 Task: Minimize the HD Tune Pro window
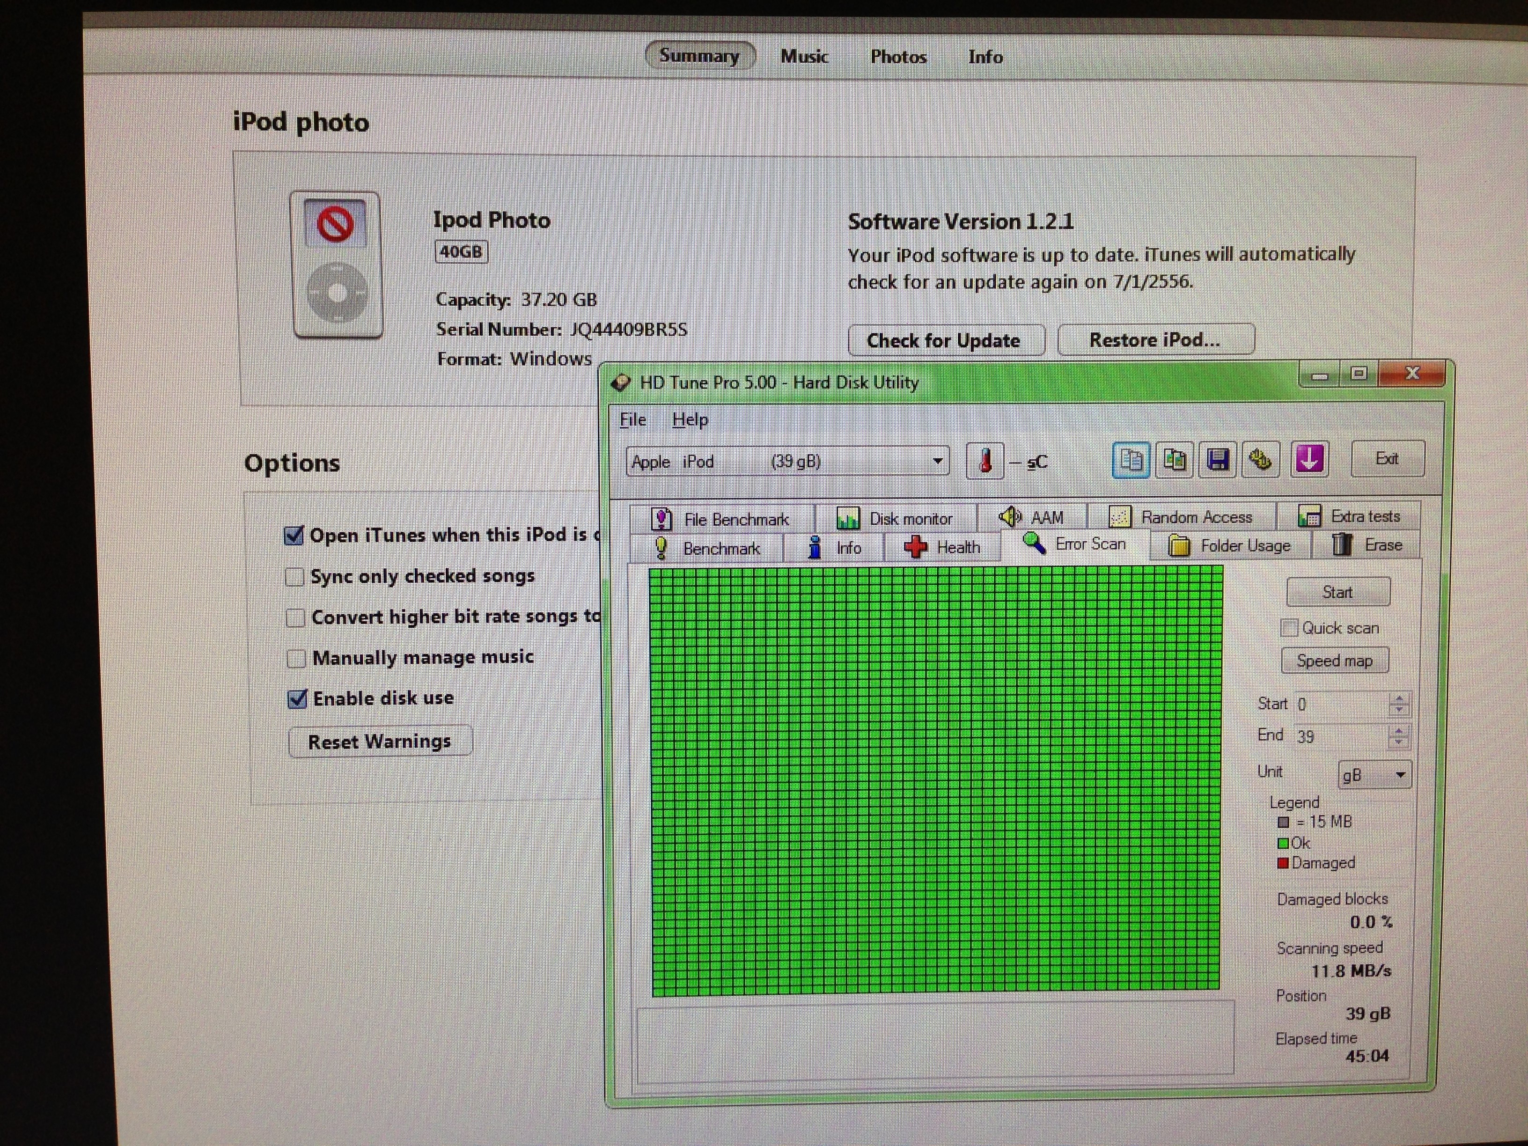1320,375
